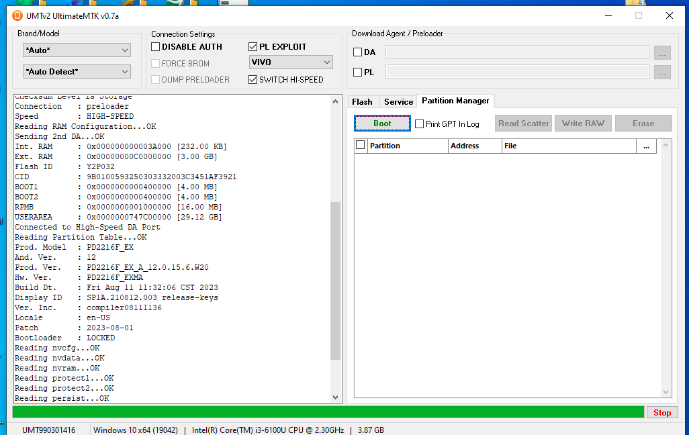Click the UMT app icon in title bar

pos(17,16)
